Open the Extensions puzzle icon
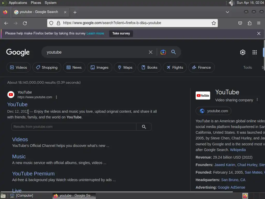Viewport: 265px width, 199px height. coord(249,23)
